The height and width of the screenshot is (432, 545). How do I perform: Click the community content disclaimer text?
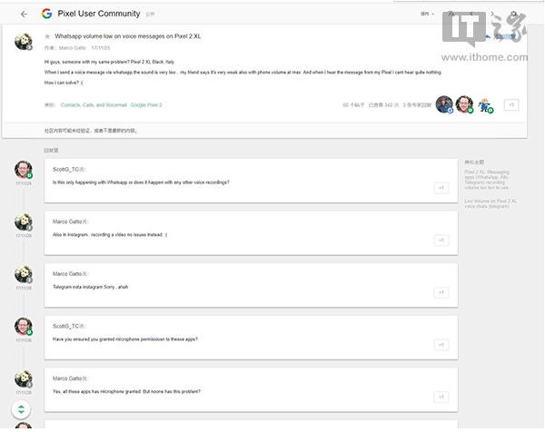click(90, 131)
